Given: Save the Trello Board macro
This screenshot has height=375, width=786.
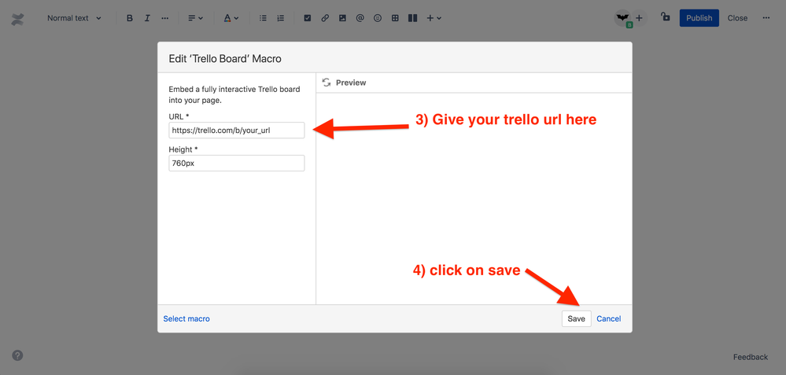Looking at the screenshot, I should (x=577, y=319).
